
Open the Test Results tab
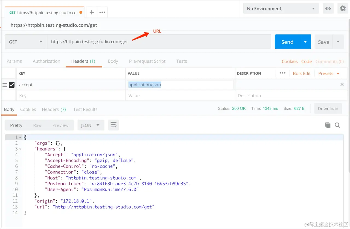point(85,109)
